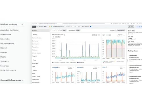Click the Instances help icon
The width and height of the screenshot is (142, 106).
[x=116, y=30]
